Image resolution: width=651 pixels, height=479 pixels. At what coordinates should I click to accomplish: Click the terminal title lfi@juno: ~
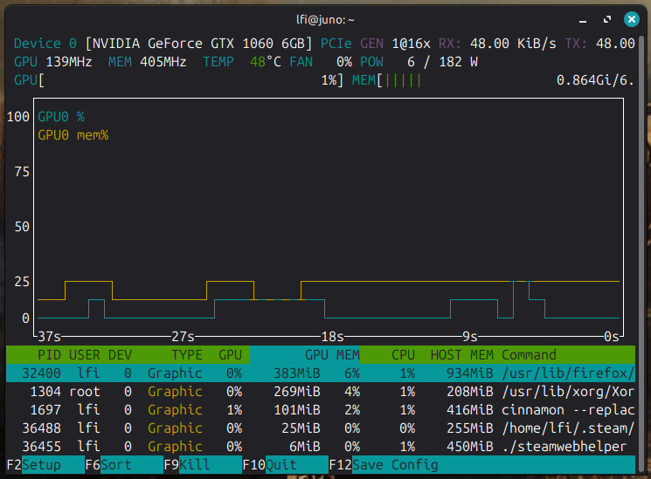click(325, 19)
